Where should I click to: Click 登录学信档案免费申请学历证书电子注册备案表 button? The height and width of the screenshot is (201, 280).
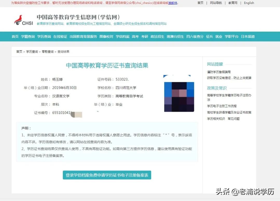click(107, 175)
